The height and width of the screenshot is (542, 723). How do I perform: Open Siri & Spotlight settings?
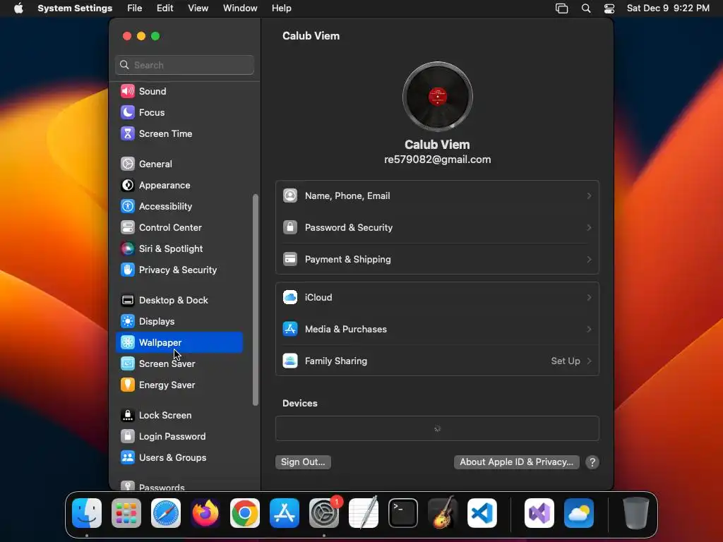[179, 249]
